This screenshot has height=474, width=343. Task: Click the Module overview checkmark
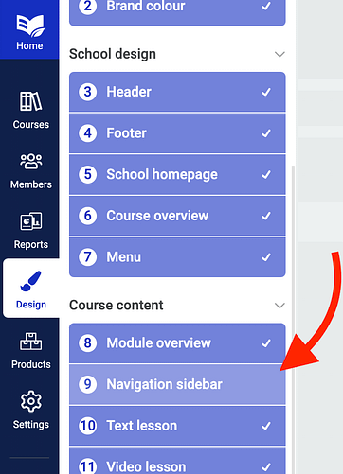coord(266,343)
